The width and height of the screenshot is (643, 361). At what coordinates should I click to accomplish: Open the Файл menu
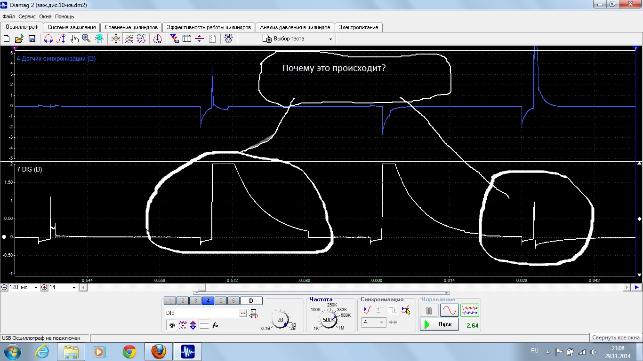point(8,16)
